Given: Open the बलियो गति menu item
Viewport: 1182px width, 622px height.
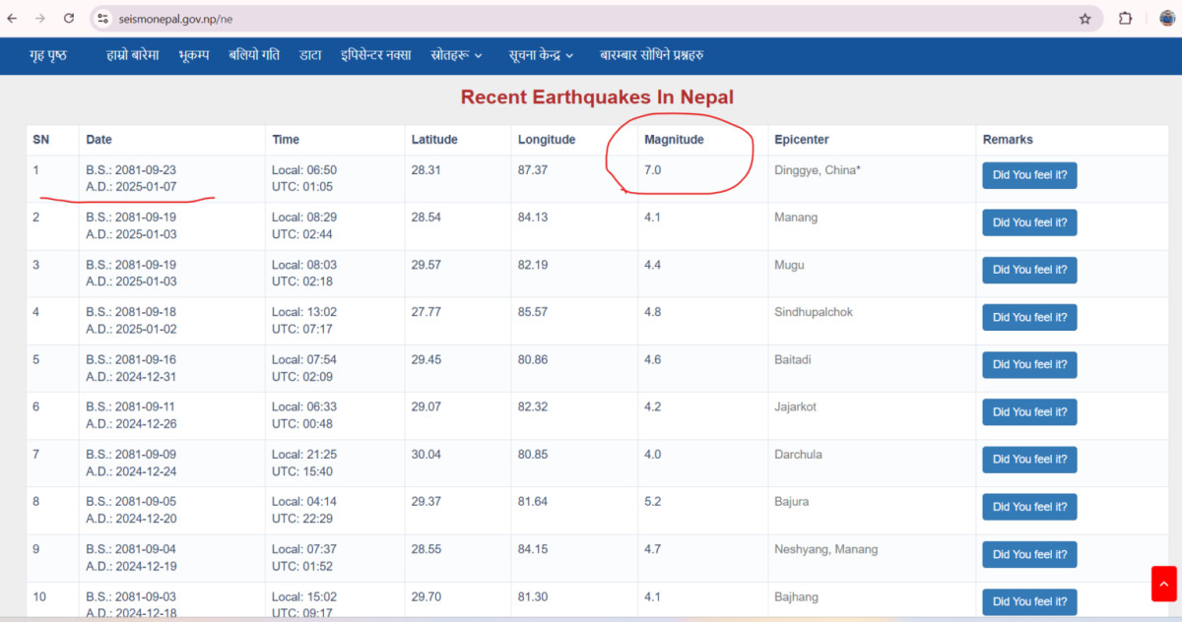Looking at the screenshot, I should click(x=254, y=55).
